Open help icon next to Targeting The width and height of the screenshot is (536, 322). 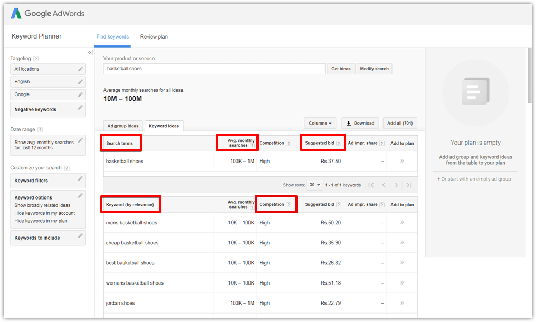pos(36,59)
